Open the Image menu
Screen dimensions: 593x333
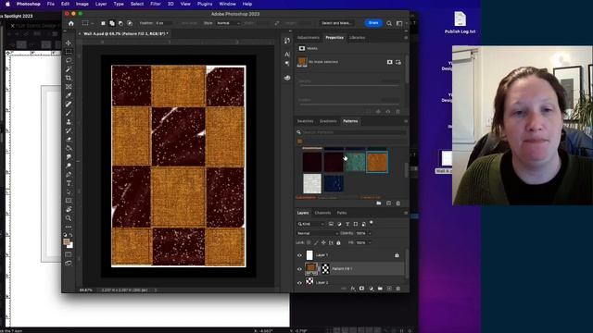click(82, 4)
